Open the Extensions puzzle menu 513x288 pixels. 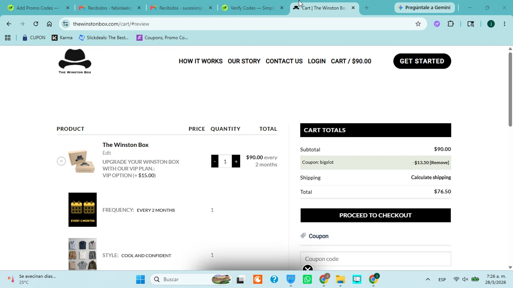pos(451,24)
